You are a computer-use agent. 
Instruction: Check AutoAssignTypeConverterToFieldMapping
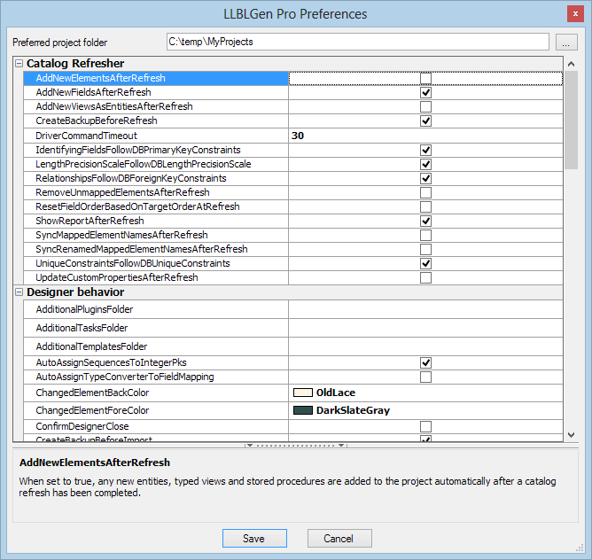[x=425, y=377]
